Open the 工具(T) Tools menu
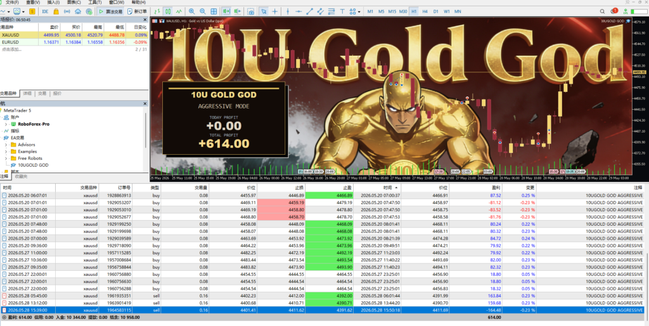 coord(95,3)
